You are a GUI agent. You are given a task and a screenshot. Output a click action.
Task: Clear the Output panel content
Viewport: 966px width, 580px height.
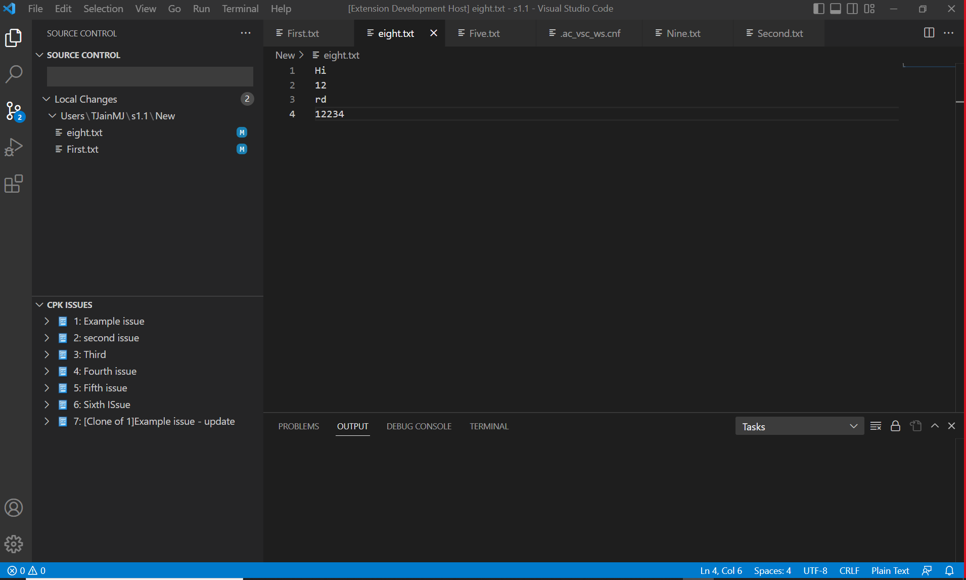click(x=876, y=426)
